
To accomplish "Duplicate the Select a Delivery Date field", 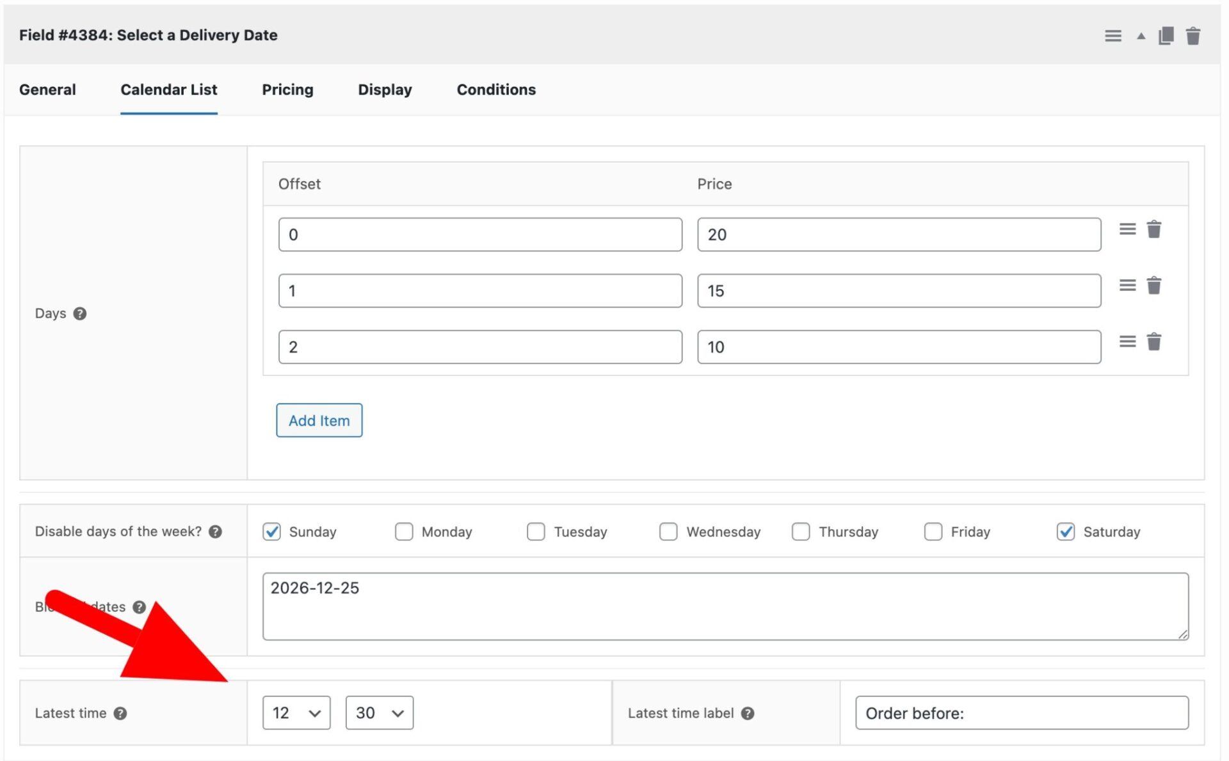I will point(1166,36).
